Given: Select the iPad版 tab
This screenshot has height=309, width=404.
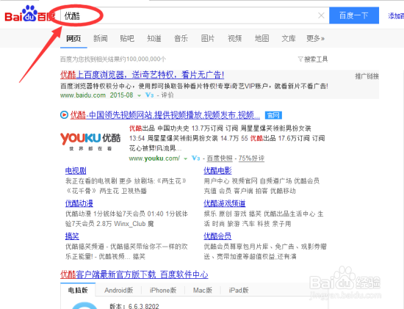Looking at the screenshot, I should coord(239,291).
